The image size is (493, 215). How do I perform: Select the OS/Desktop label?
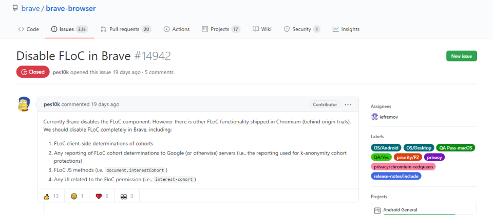tap(419, 147)
